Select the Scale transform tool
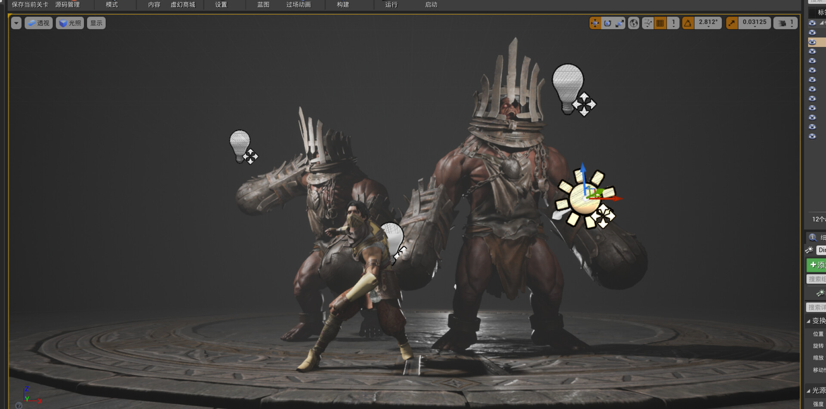 point(619,23)
